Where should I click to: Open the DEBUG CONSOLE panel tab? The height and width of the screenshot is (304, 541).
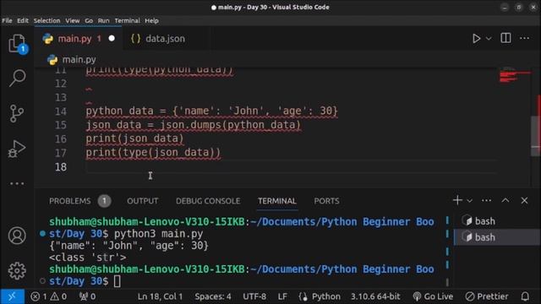click(208, 201)
